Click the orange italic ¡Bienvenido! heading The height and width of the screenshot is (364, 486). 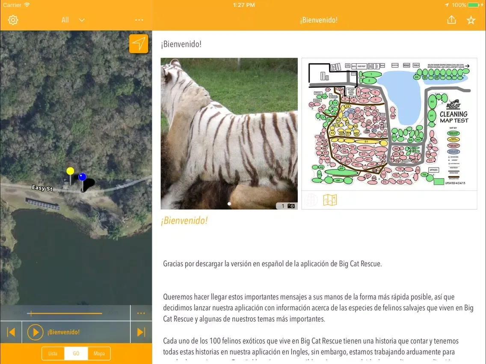coord(184,221)
